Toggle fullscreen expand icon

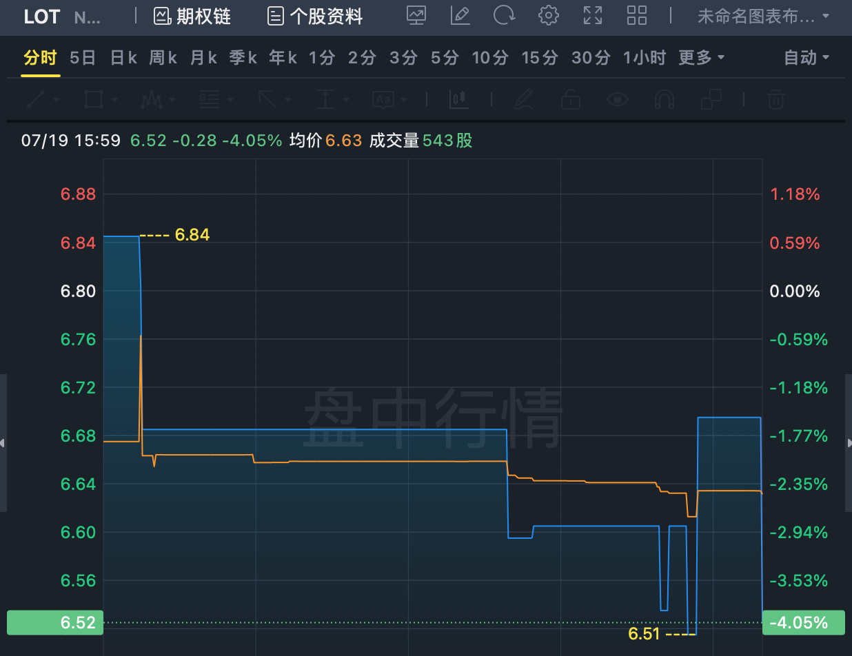click(x=593, y=15)
